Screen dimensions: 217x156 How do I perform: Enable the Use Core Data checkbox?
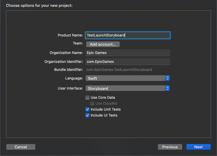(87, 98)
